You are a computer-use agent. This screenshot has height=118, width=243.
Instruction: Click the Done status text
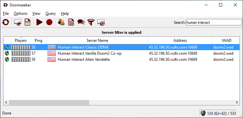coord(7,113)
